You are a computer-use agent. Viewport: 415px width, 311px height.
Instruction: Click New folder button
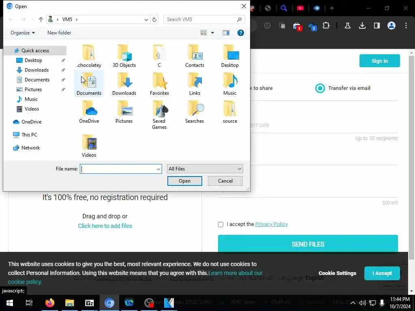click(59, 33)
